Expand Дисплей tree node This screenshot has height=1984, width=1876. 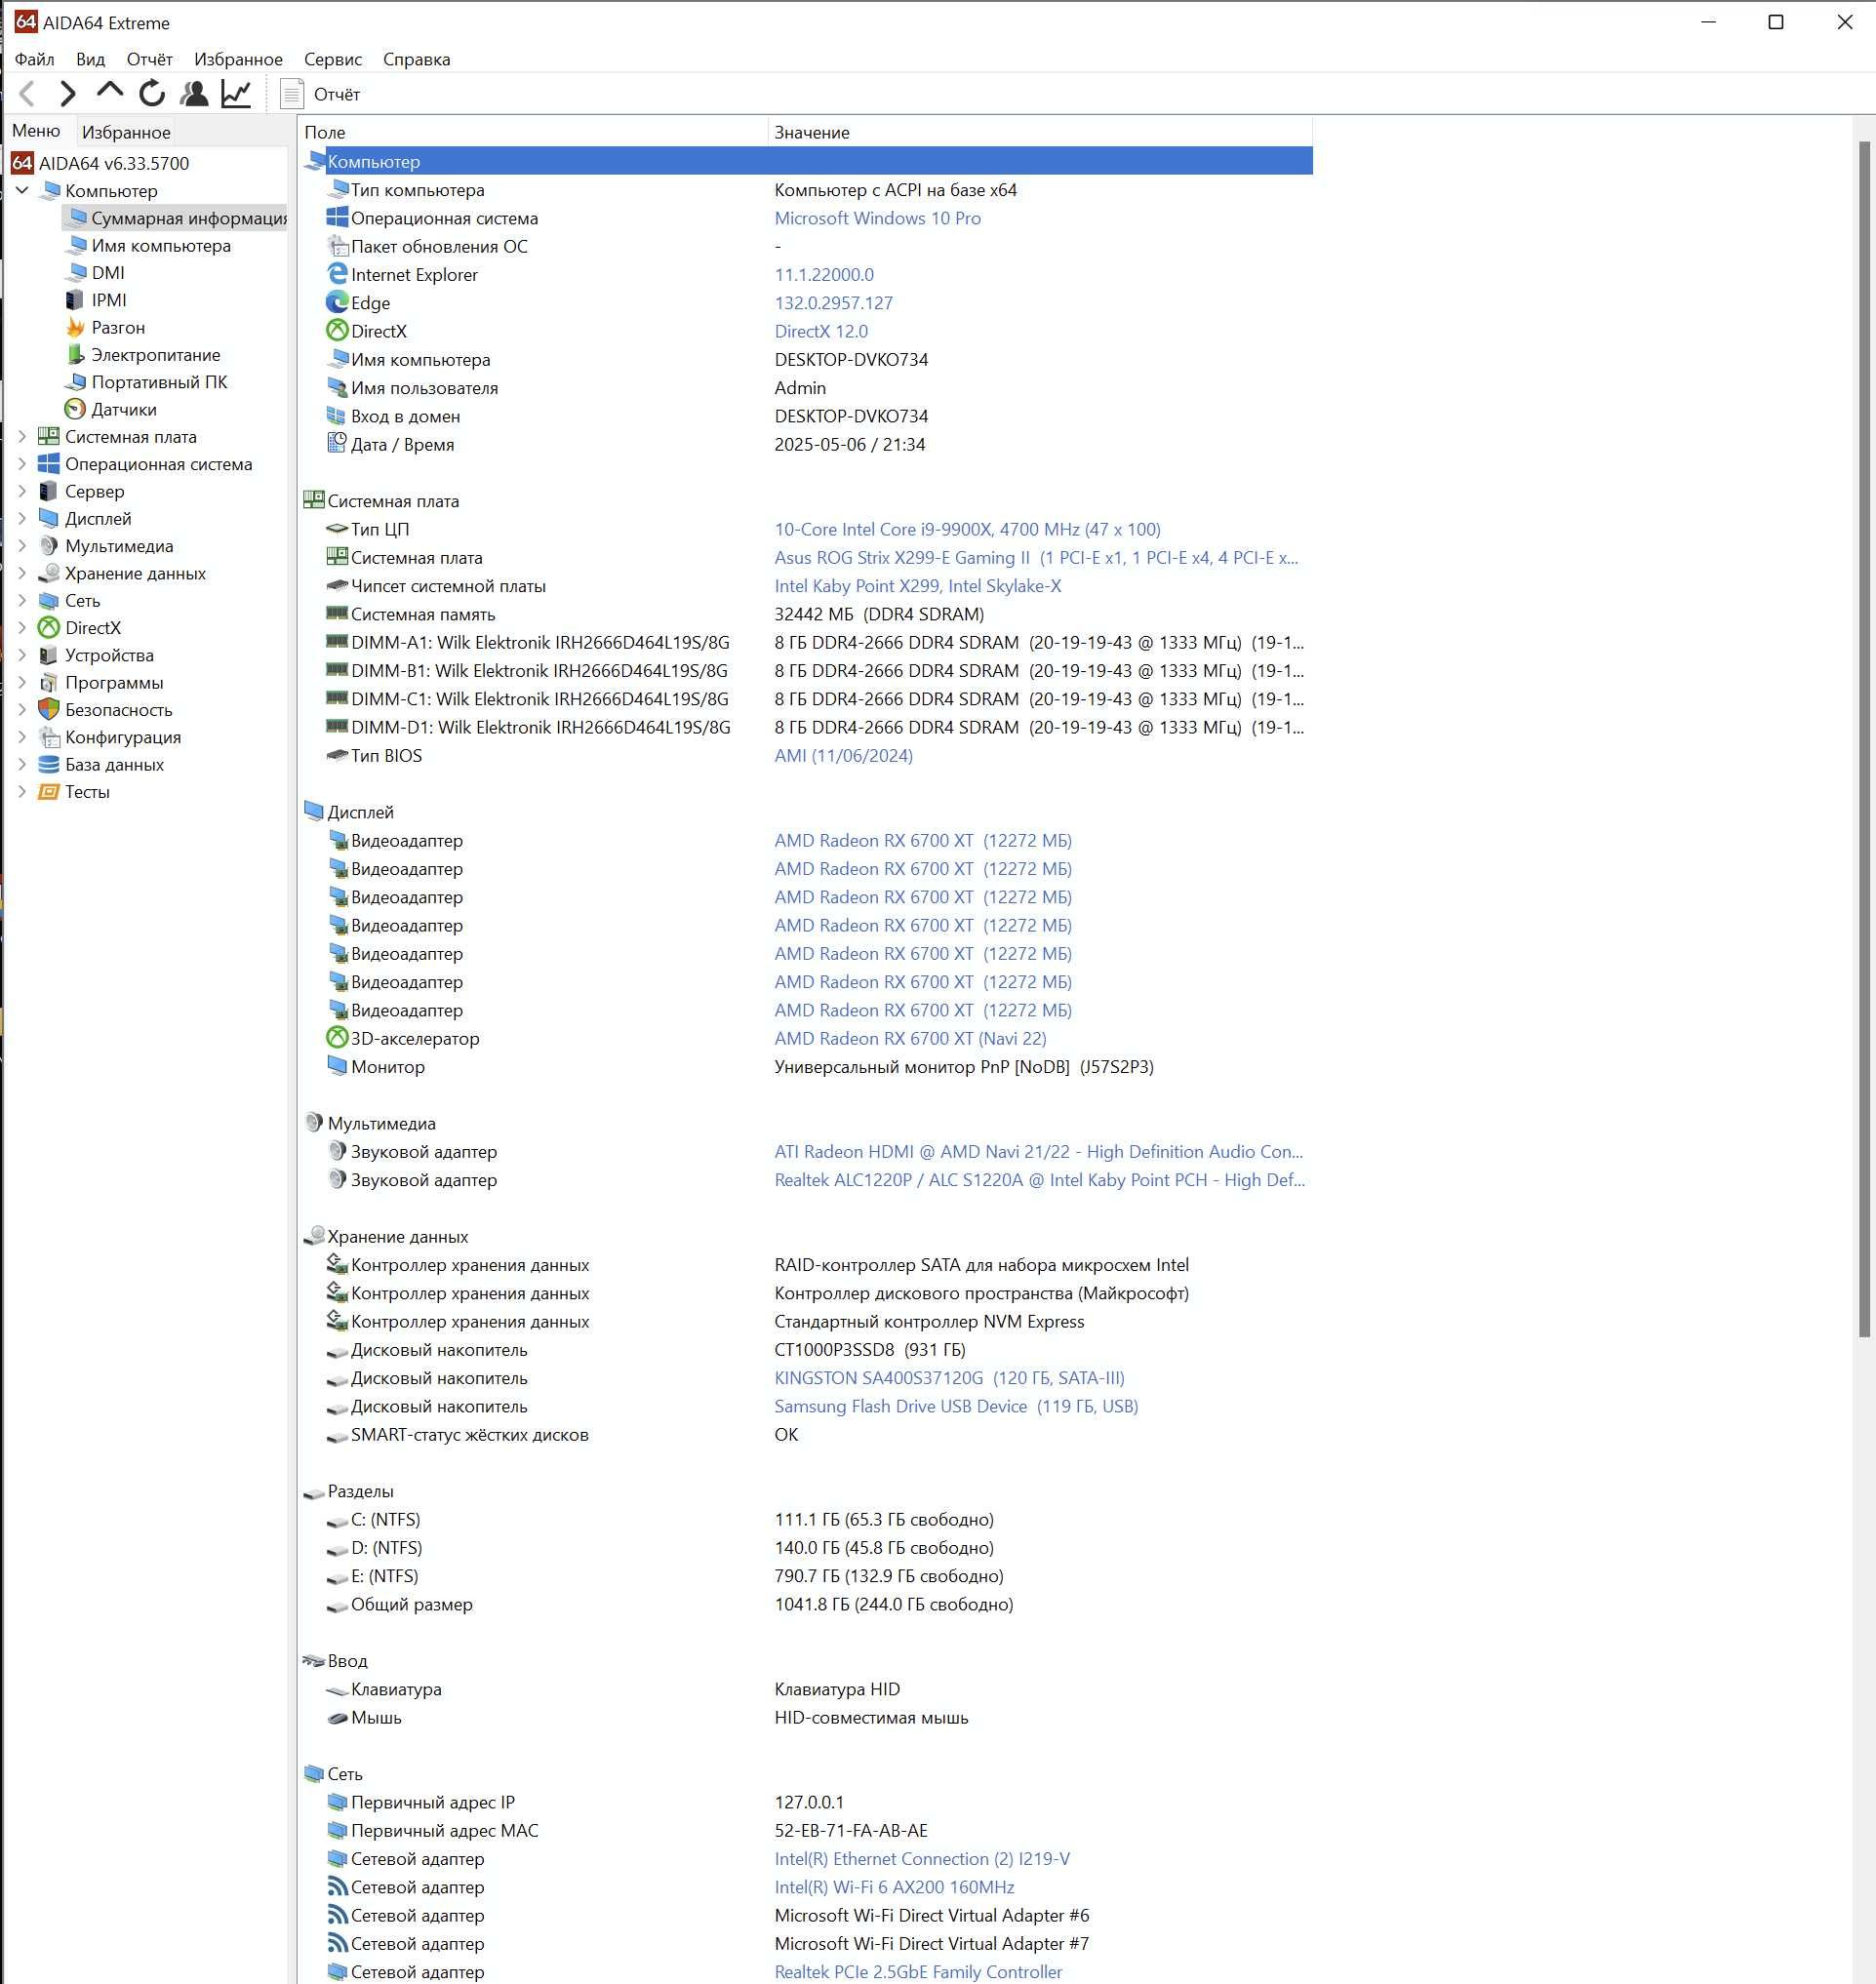click(x=22, y=518)
